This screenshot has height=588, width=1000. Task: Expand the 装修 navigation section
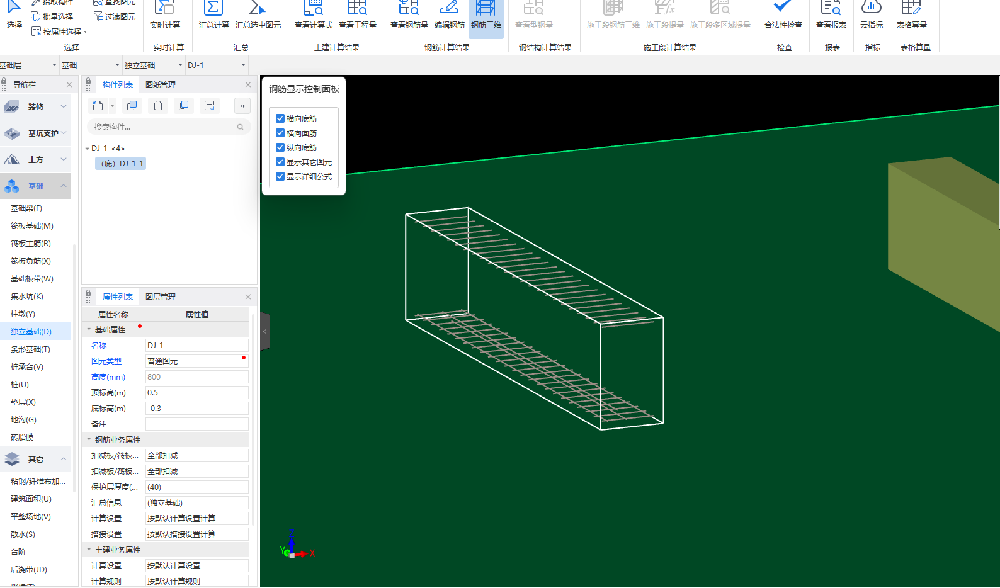pos(64,106)
